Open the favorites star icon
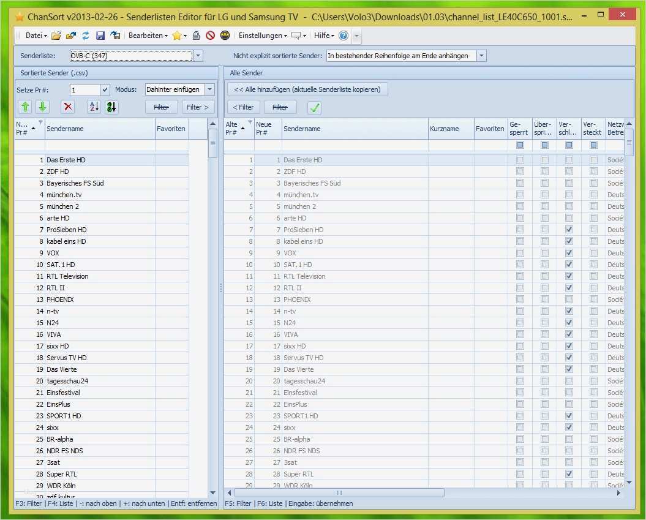Image resolution: width=646 pixels, height=520 pixels. [x=176, y=36]
